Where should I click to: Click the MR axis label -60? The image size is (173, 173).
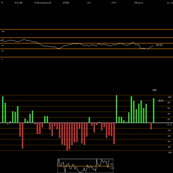169,142
